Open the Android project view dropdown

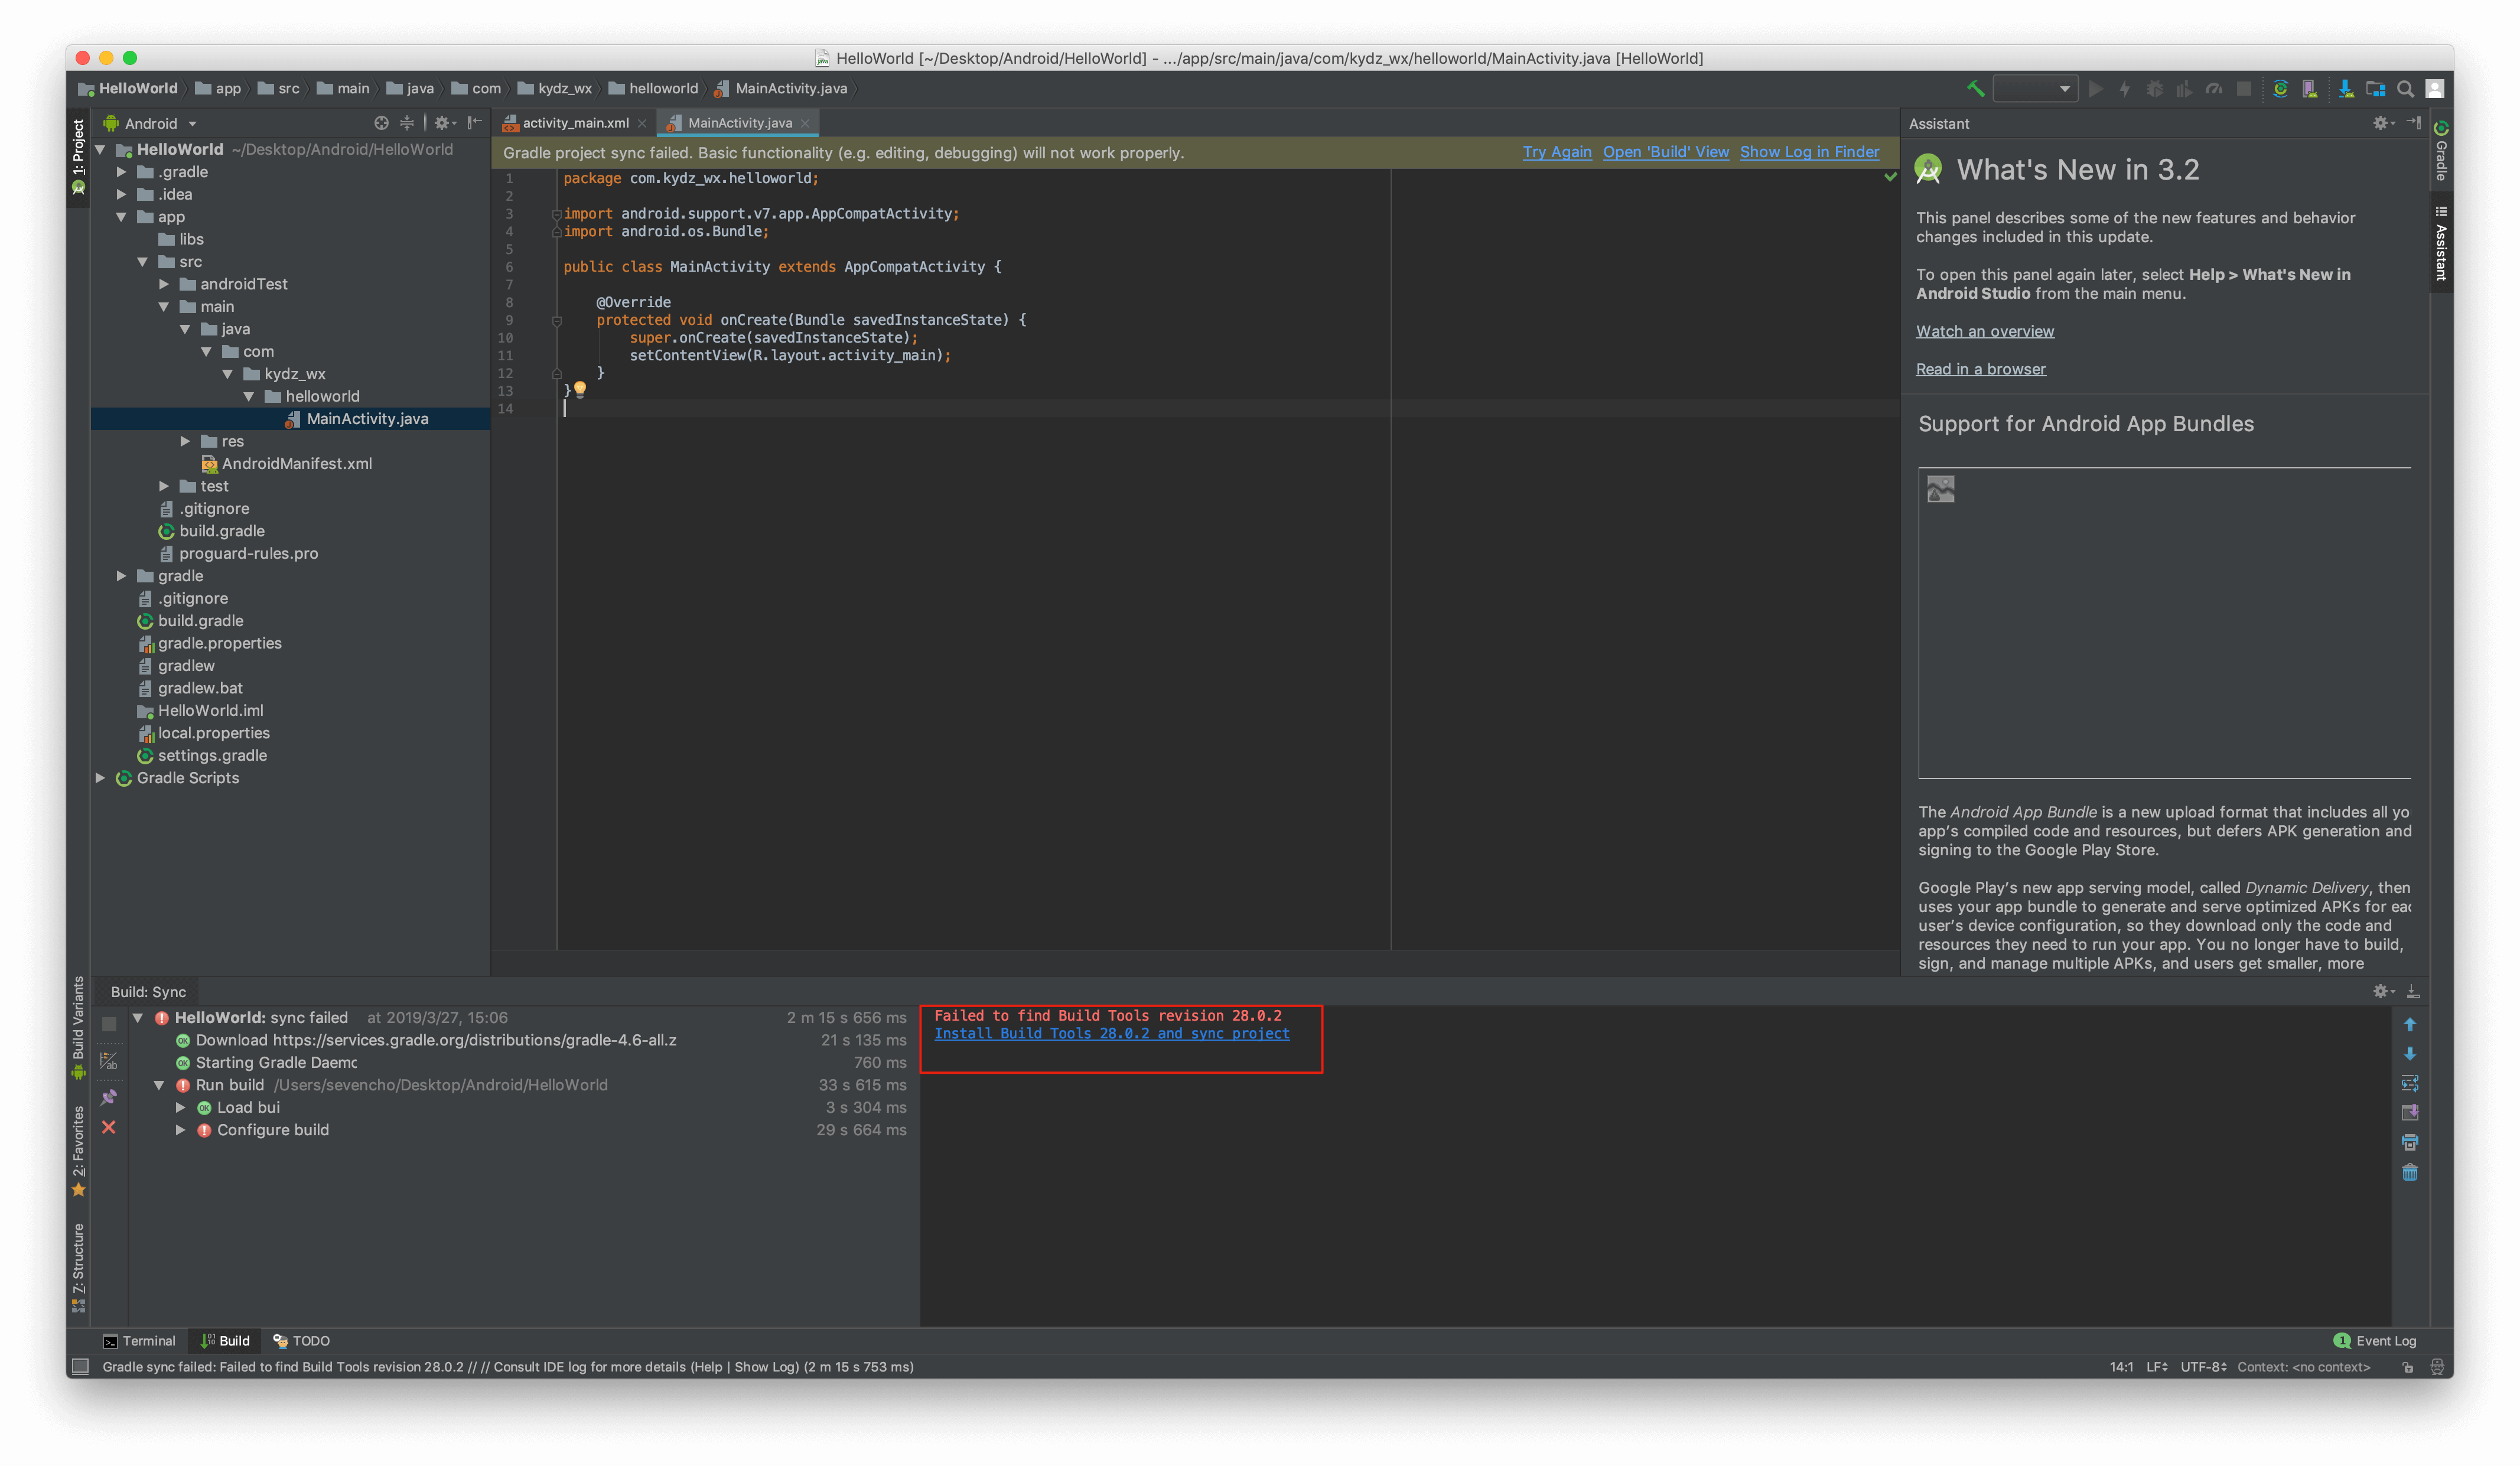click(x=151, y=123)
